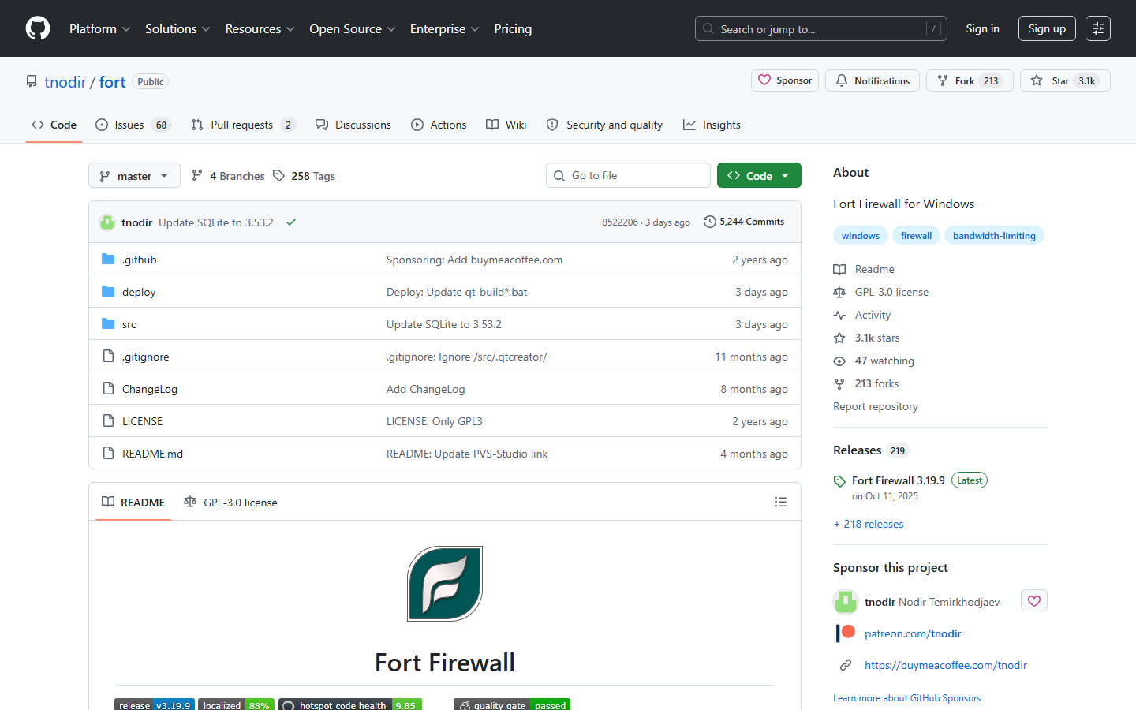This screenshot has height=710, width=1136.
Task: Go to the Wiki tab
Action: point(506,125)
